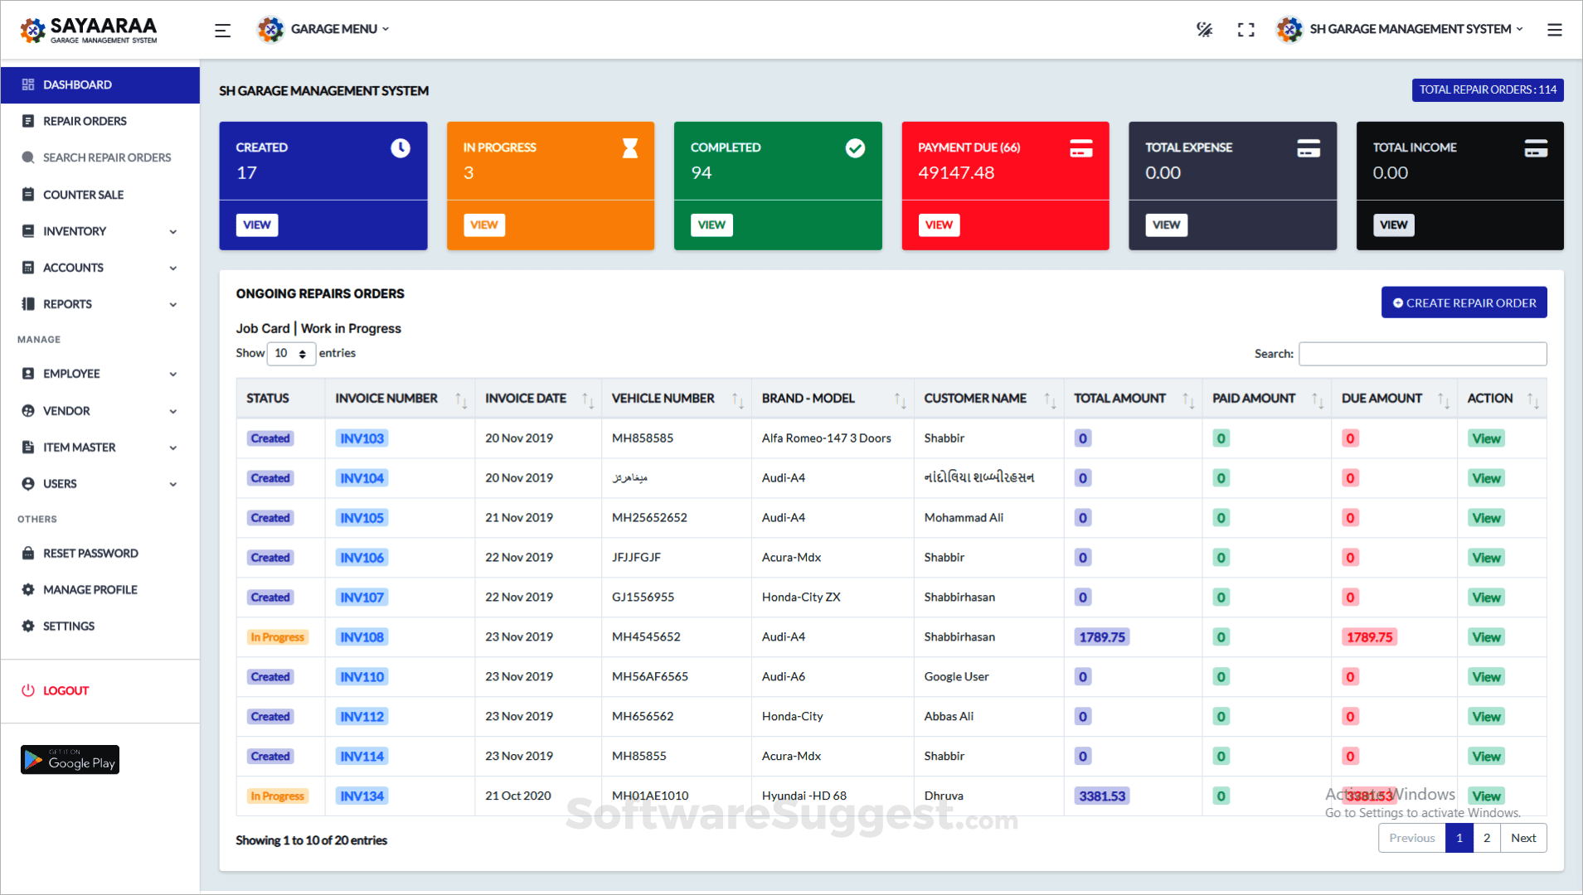Click the table Search input field
1583x895 pixels.
click(x=1422, y=354)
